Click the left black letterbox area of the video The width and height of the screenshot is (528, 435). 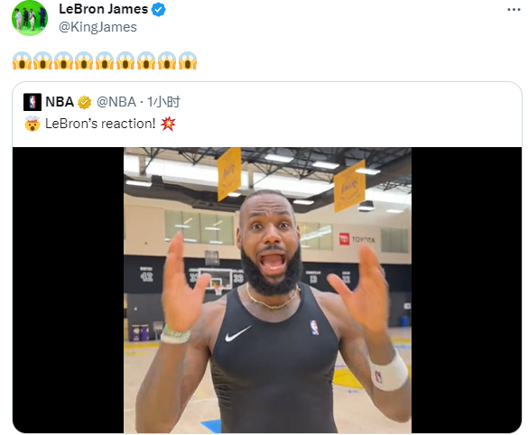(68, 291)
